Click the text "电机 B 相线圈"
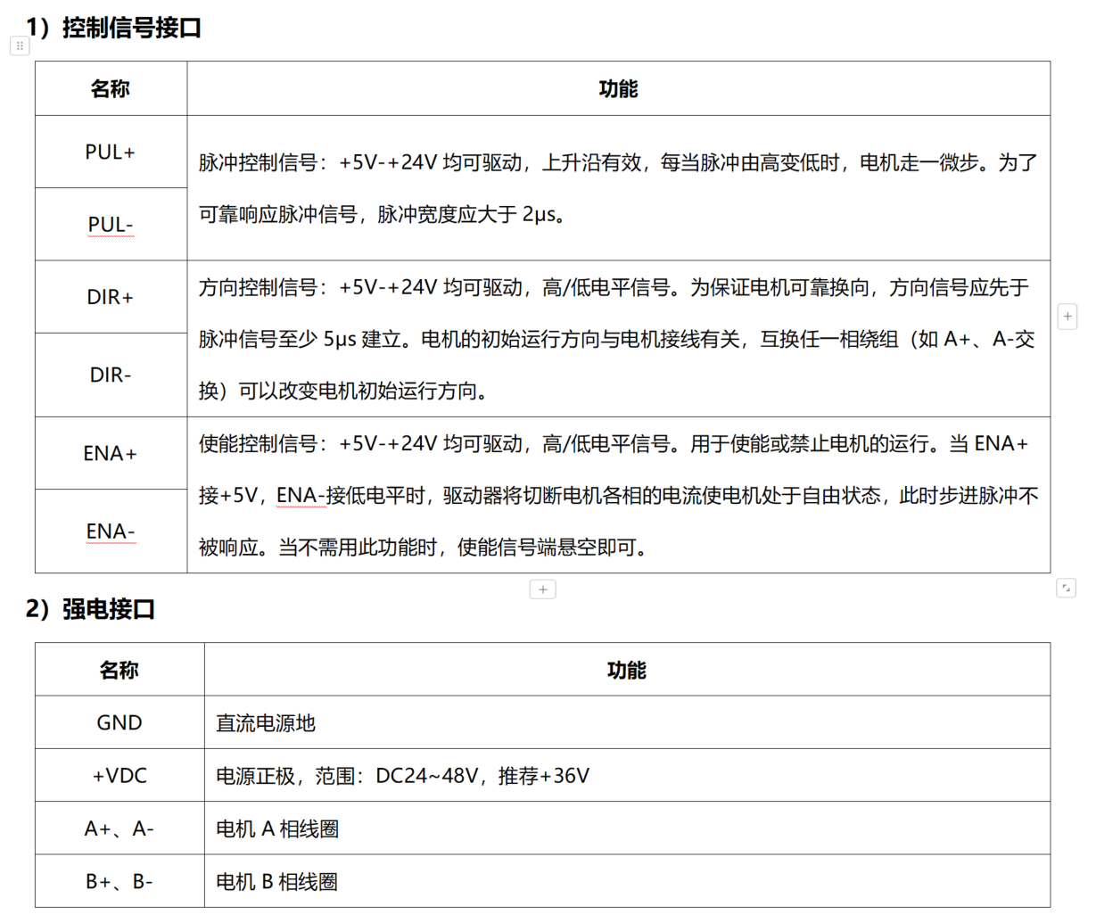The height and width of the screenshot is (923, 1096). [x=277, y=882]
